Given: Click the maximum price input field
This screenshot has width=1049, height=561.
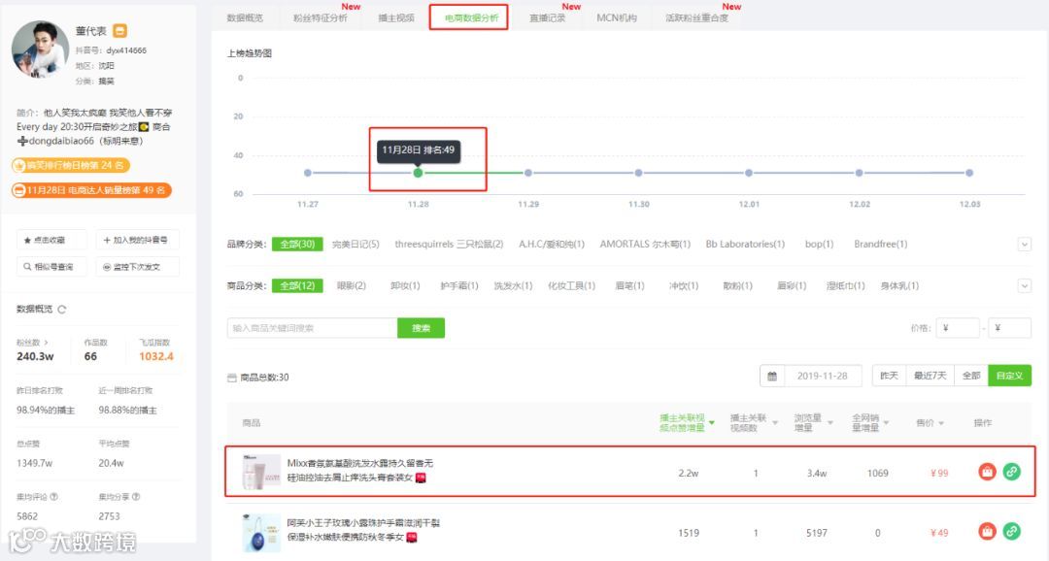Looking at the screenshot, I should tap(1009, 328).
